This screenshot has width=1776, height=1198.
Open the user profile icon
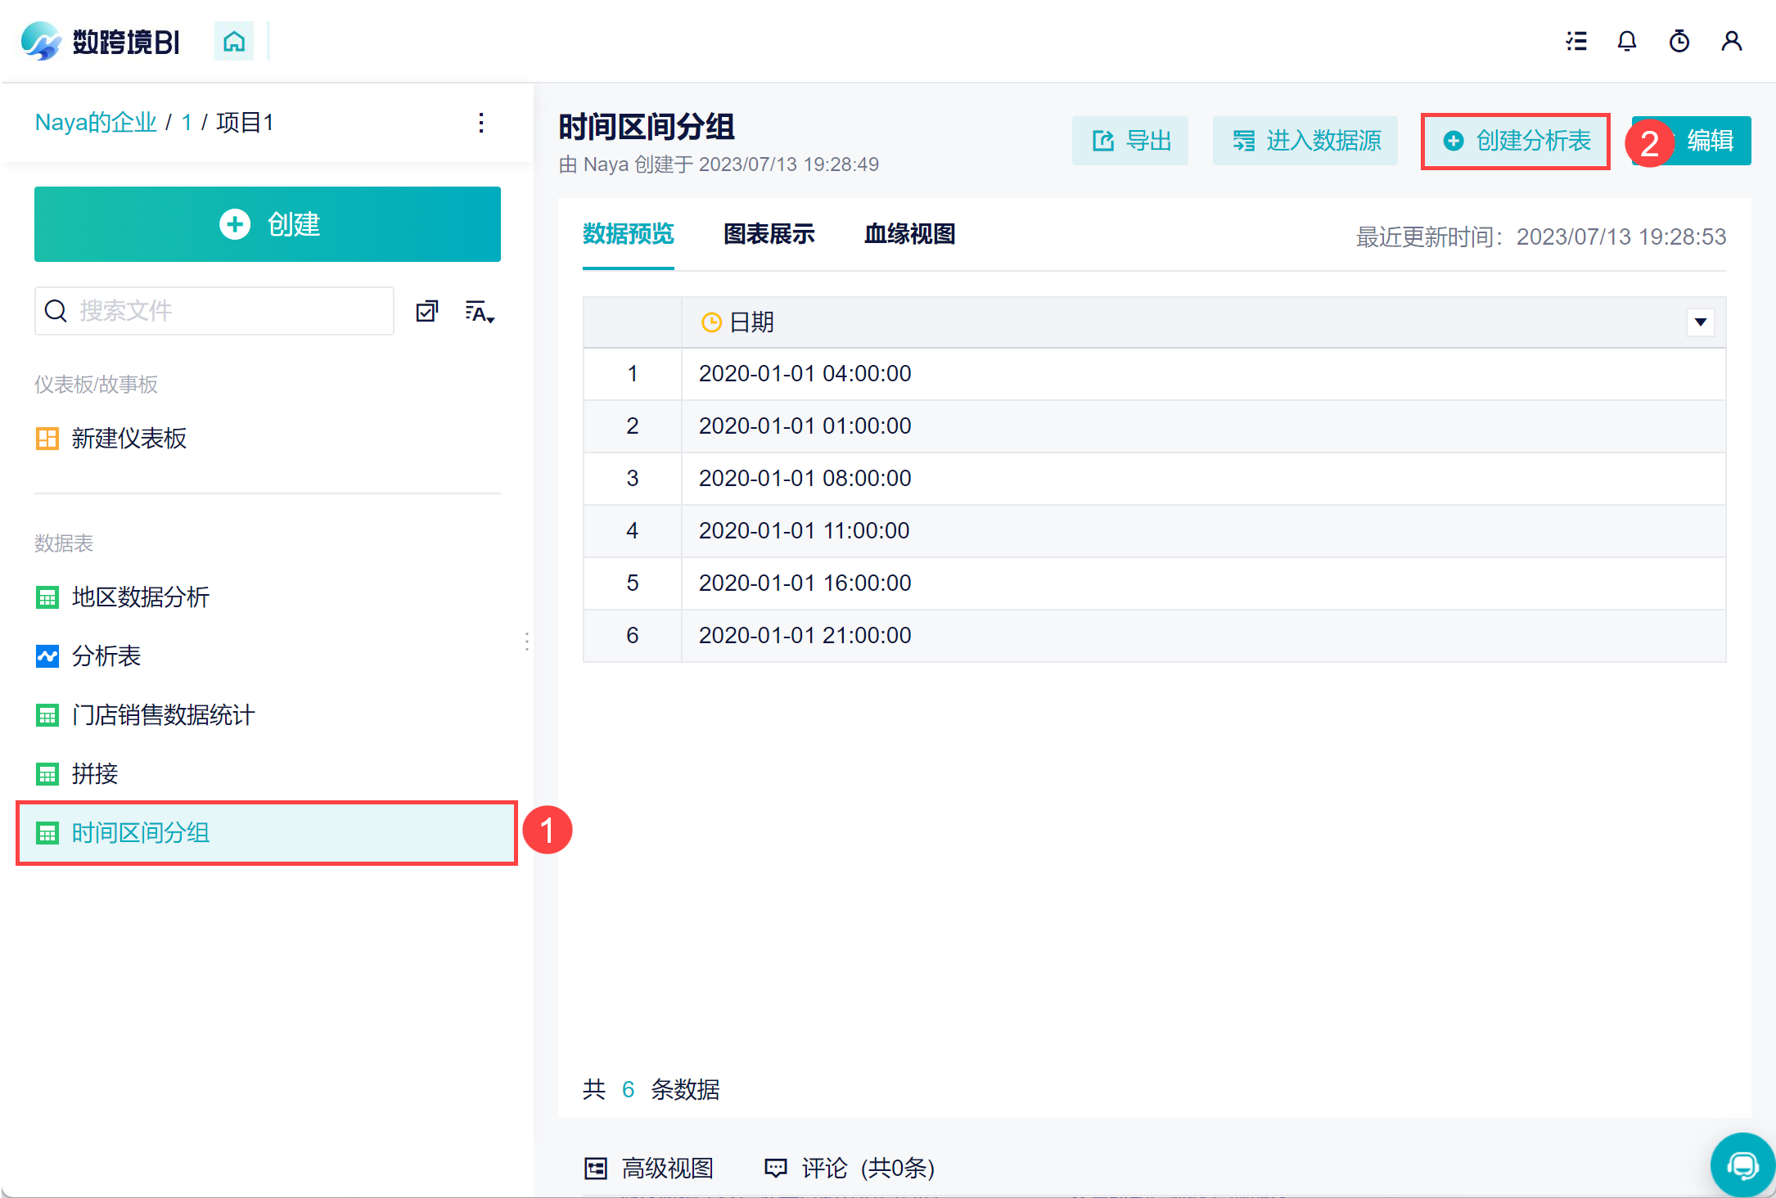click(x=1732, y=41)
